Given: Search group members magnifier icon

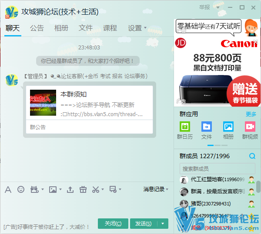Looking at the screenshot, I should click(252, 156).
